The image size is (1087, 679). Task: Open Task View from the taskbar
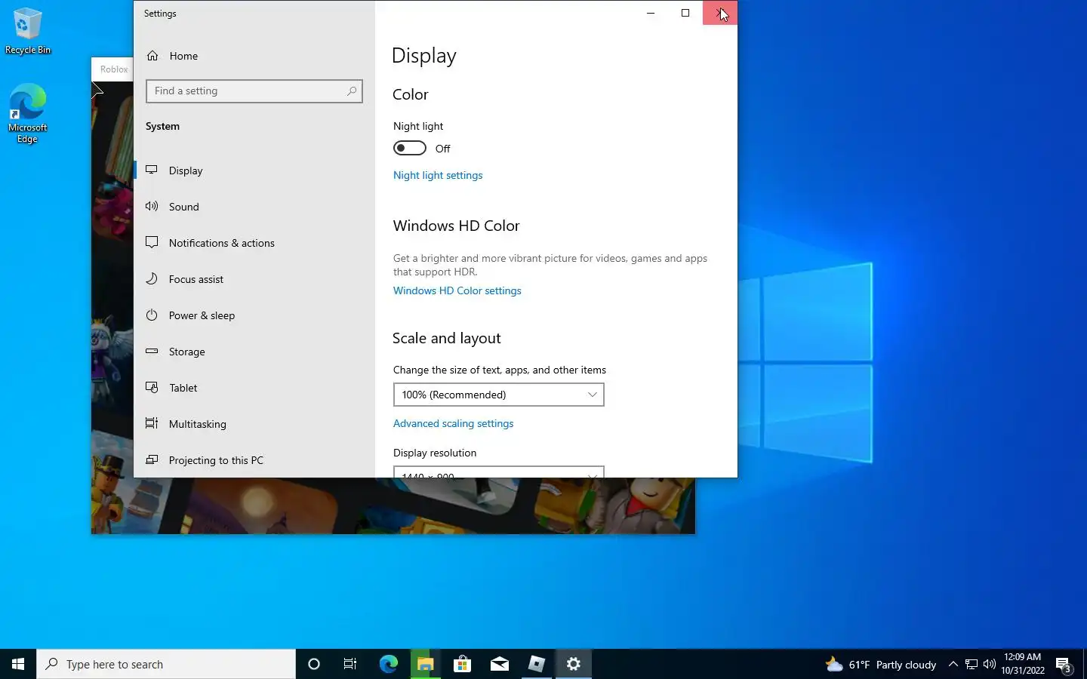coord(350,664)
